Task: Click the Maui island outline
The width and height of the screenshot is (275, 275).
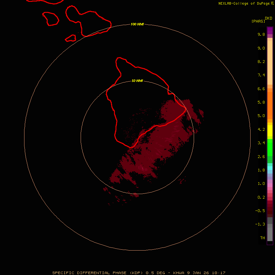Action: click(x=88, y=21)
